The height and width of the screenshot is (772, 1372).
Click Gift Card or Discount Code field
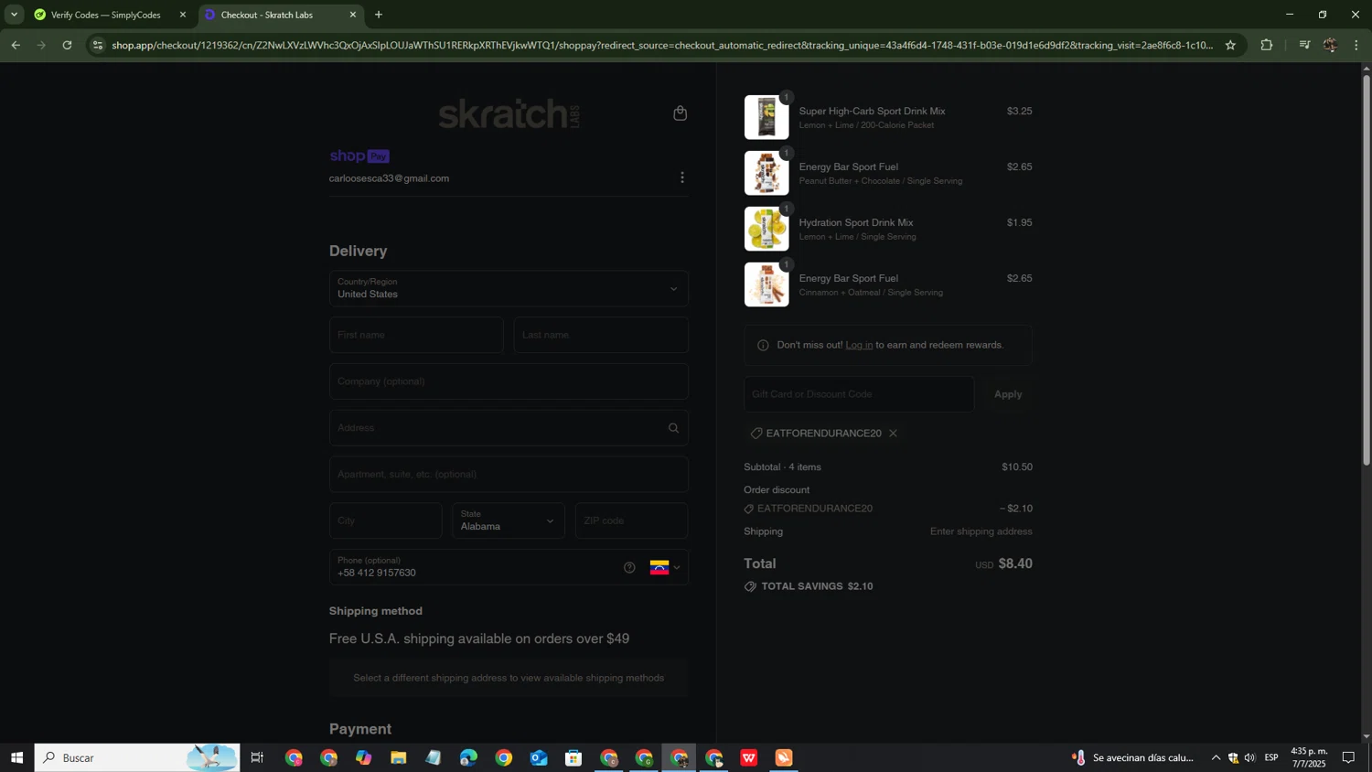[858, 394]
